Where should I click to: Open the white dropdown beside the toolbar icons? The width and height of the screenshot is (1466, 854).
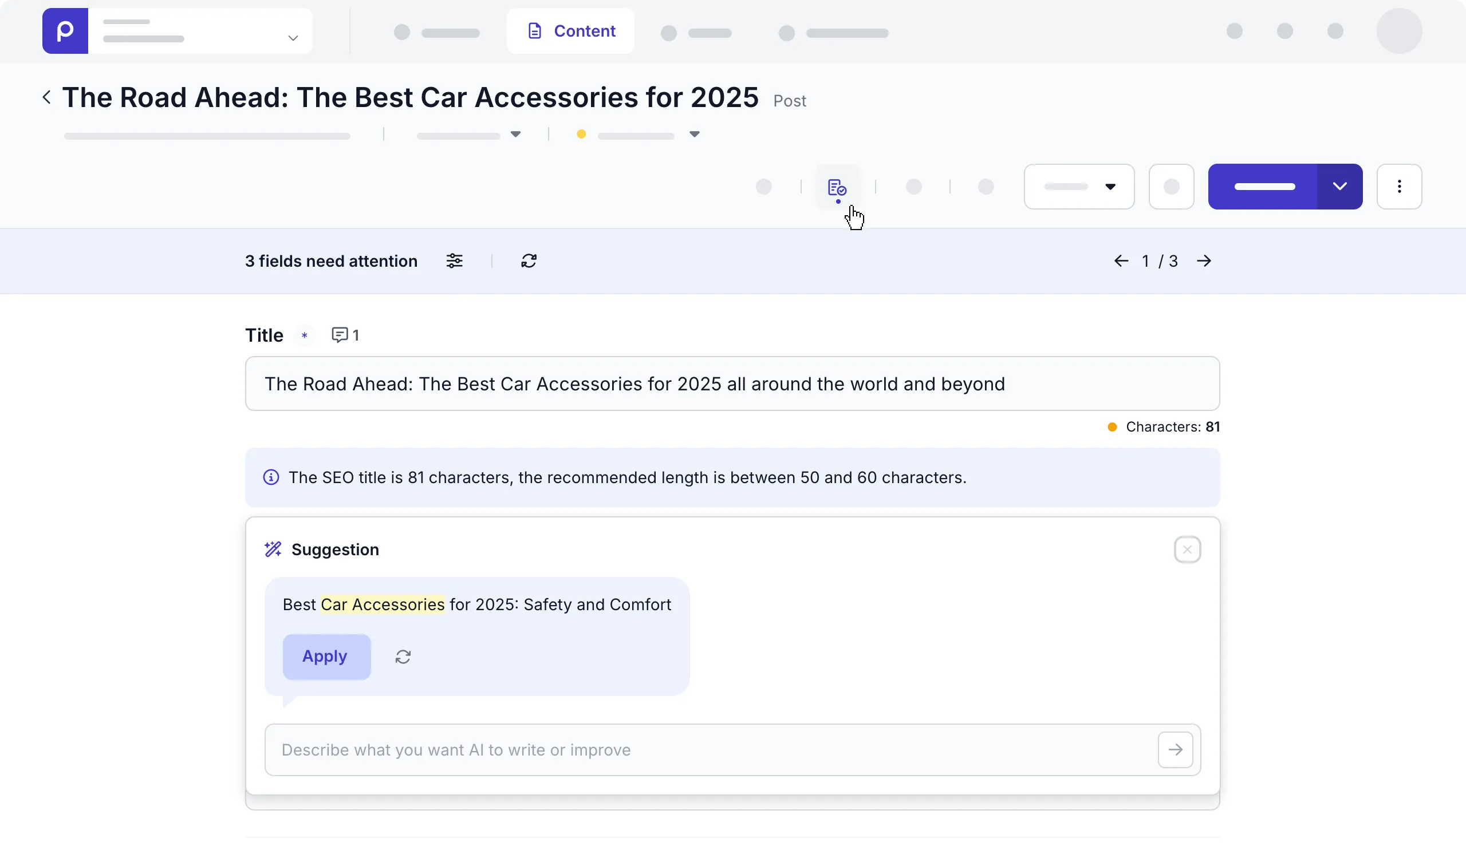[1079, 187]
